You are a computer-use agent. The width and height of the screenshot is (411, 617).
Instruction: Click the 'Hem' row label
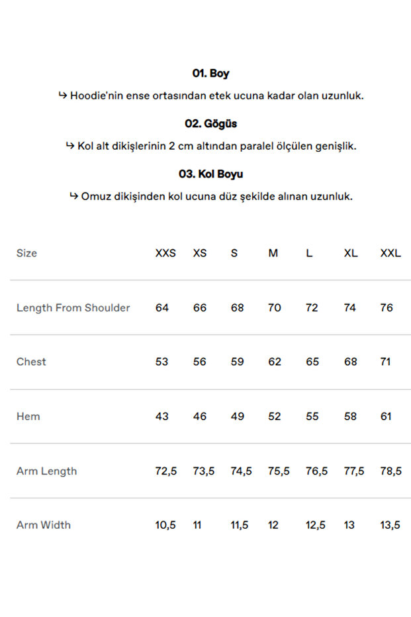(28, 416)
